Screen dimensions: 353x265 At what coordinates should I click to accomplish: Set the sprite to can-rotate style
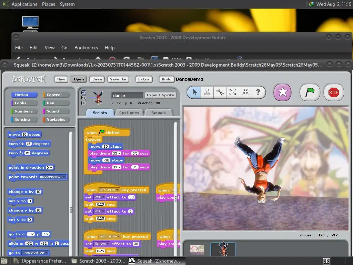tap(84, 92)
